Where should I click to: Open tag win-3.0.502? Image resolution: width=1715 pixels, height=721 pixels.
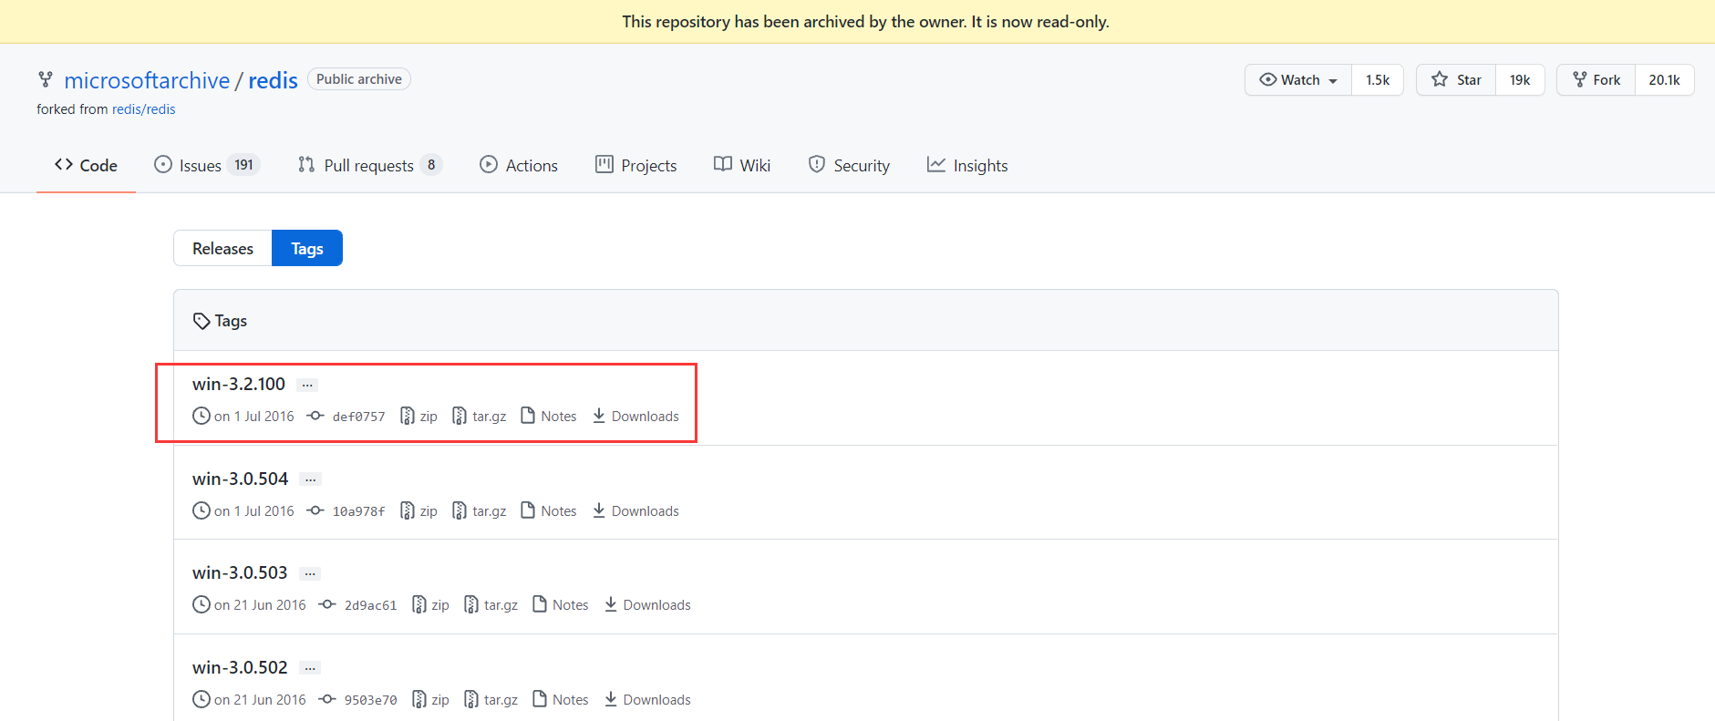[x=240, y=667]
